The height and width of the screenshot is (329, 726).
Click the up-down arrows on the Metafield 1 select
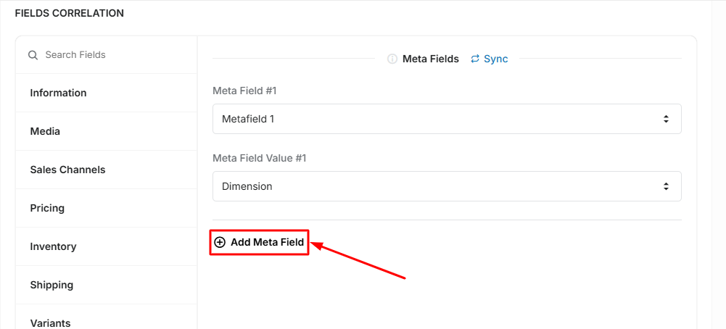(x=666, y=119)
